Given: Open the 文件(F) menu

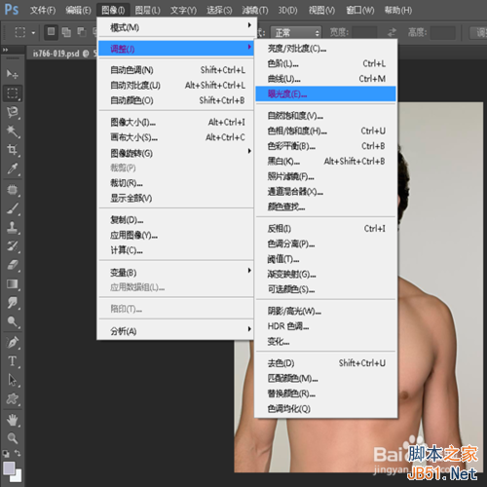Looking at the screenshot, I should (x=43, y=11).
